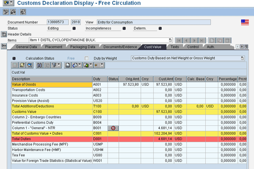The image size is (254, 169).
Task: Select the Value of Goods row
Action: pos(129,84)
